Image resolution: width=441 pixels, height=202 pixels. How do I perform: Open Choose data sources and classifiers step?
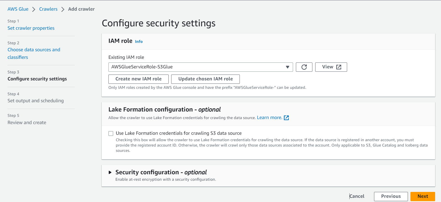[x=34, y=53]
